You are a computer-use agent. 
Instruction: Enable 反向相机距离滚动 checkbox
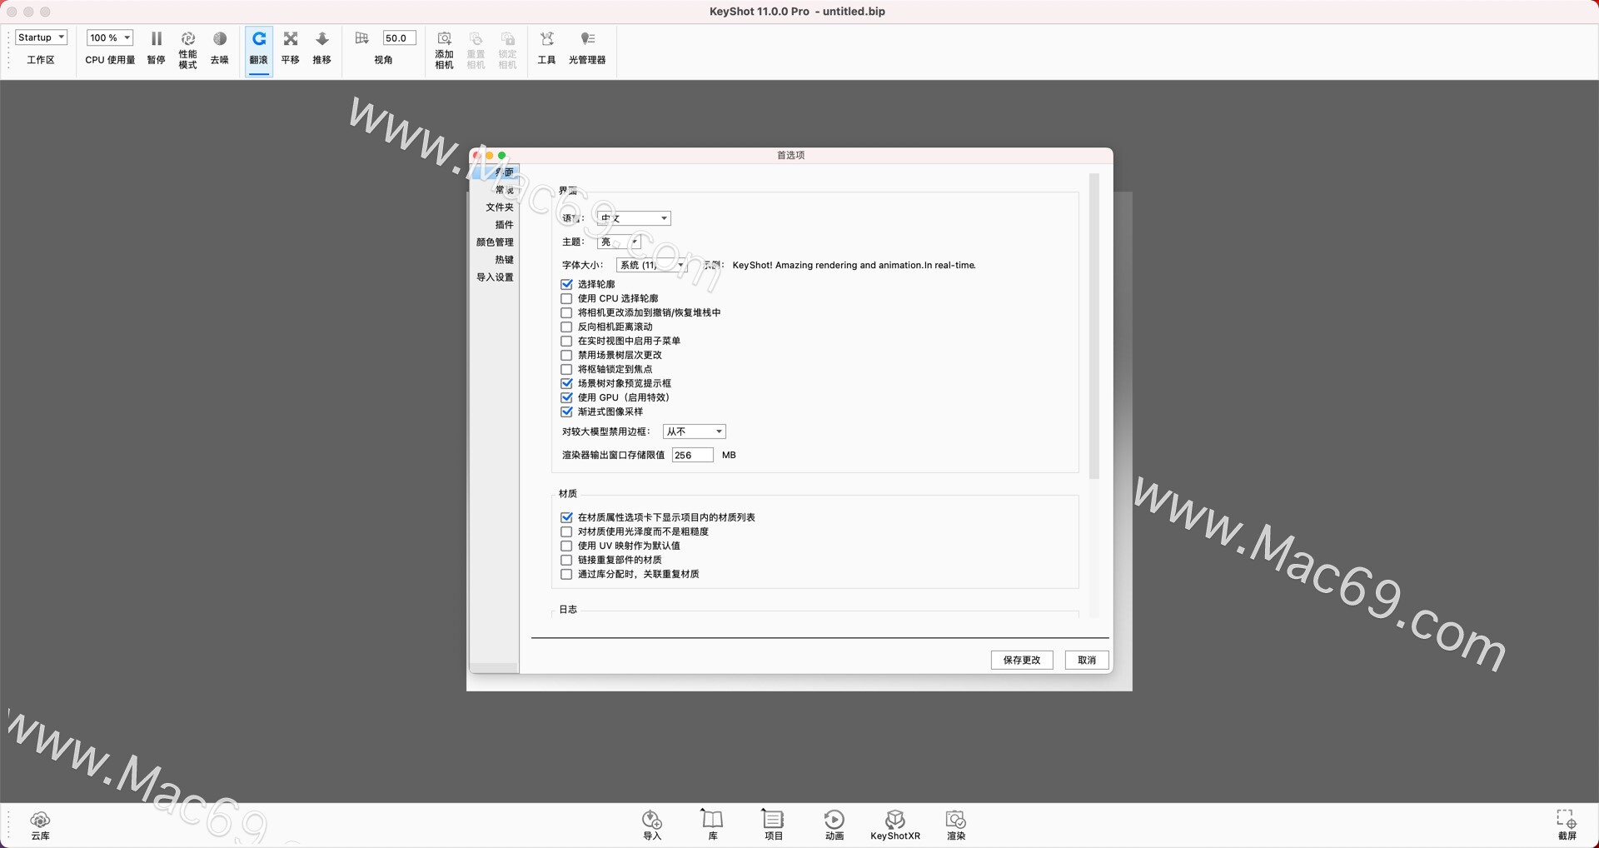point(567,327)
